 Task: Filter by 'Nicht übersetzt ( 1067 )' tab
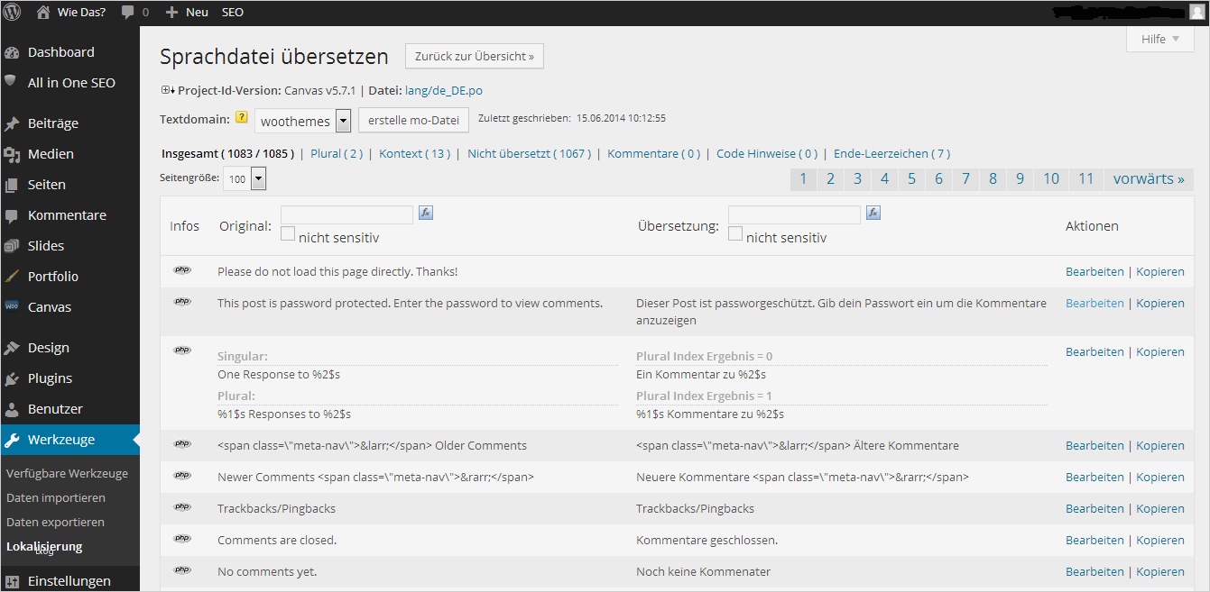pyautogui.click(x=529, y=153)
